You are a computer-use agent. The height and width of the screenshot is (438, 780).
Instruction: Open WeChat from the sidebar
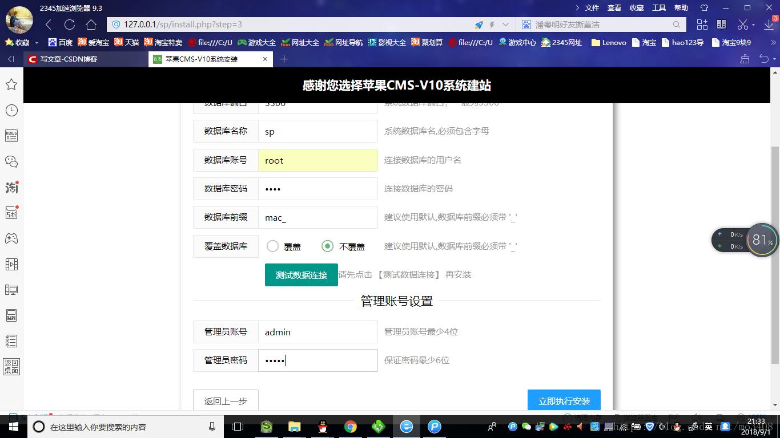[x=11, y=161]
